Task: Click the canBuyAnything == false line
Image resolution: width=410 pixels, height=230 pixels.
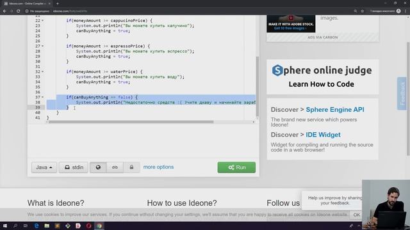Action: [102, 97]
